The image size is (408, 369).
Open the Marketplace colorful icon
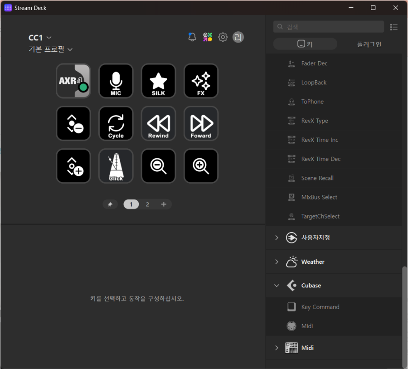(x=207, y=37)
